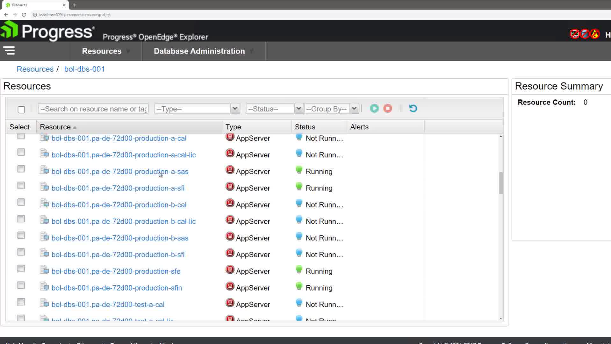The width and height of the screenshot is (611, 344).
Task: Open bol-dbs-001.pa-de-72d00-test-a-cal link
Action: (x=108, y=304)
